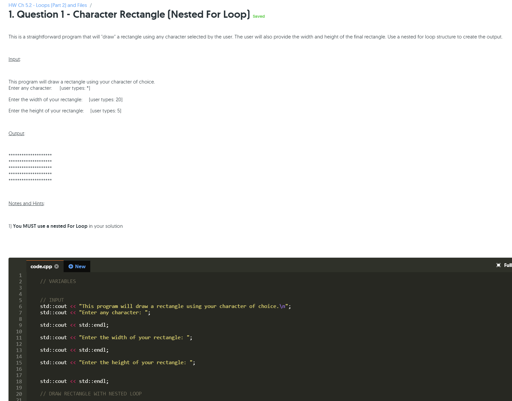512x401 pixels.
Task: Click 'You MUST use a nested For Loop' note
Action: (50, 226)
